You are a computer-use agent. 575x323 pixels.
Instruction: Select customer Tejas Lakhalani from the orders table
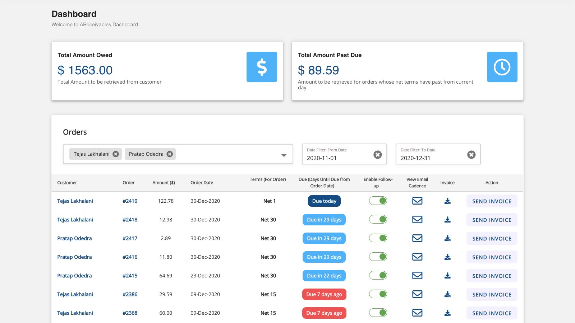point(75,201)
